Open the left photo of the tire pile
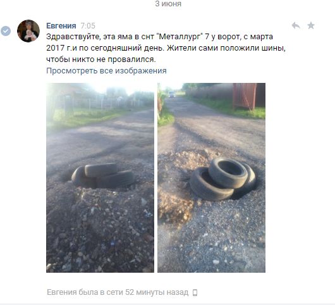The image size is (335, 305). pyautogui.click(x=100, y=178)
